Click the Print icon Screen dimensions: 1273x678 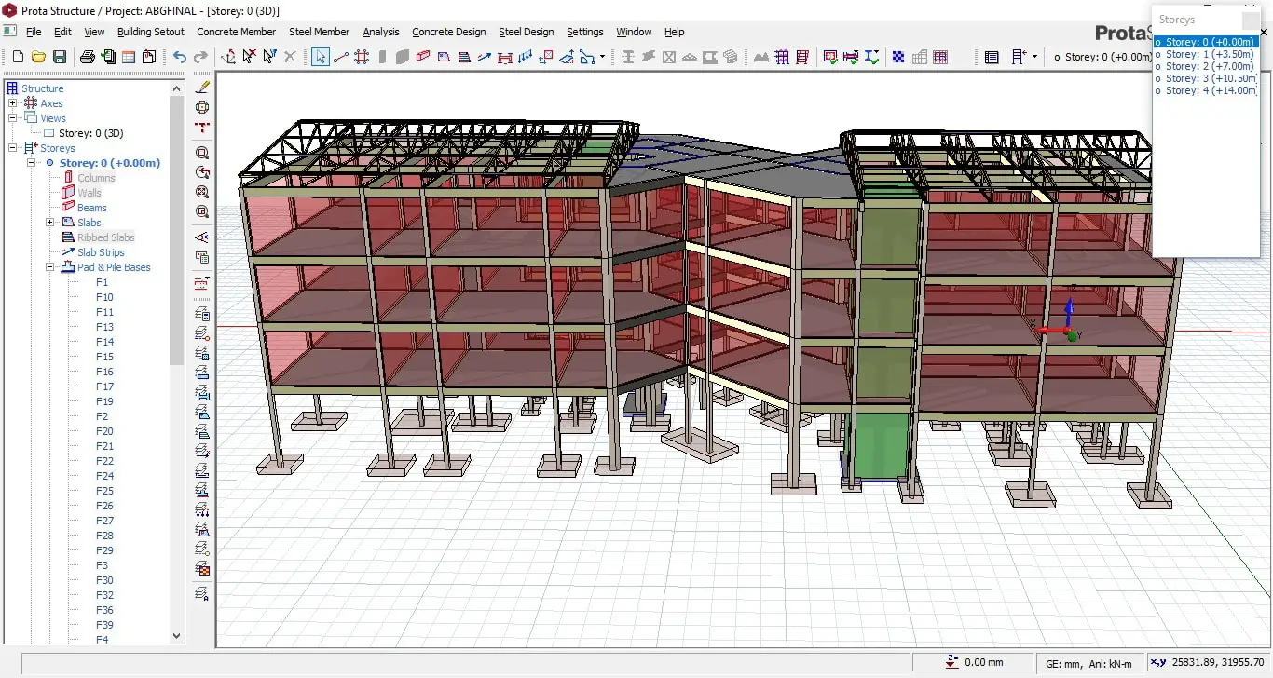[88, 57]
